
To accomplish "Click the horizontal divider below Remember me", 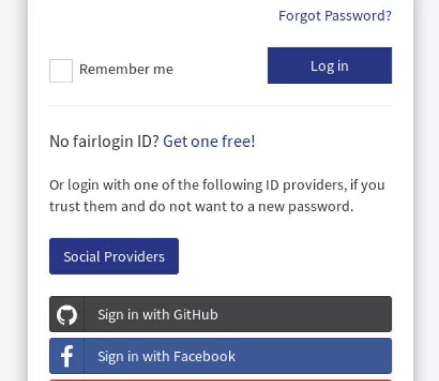I will pyautogui.click(x=220, y=106).
